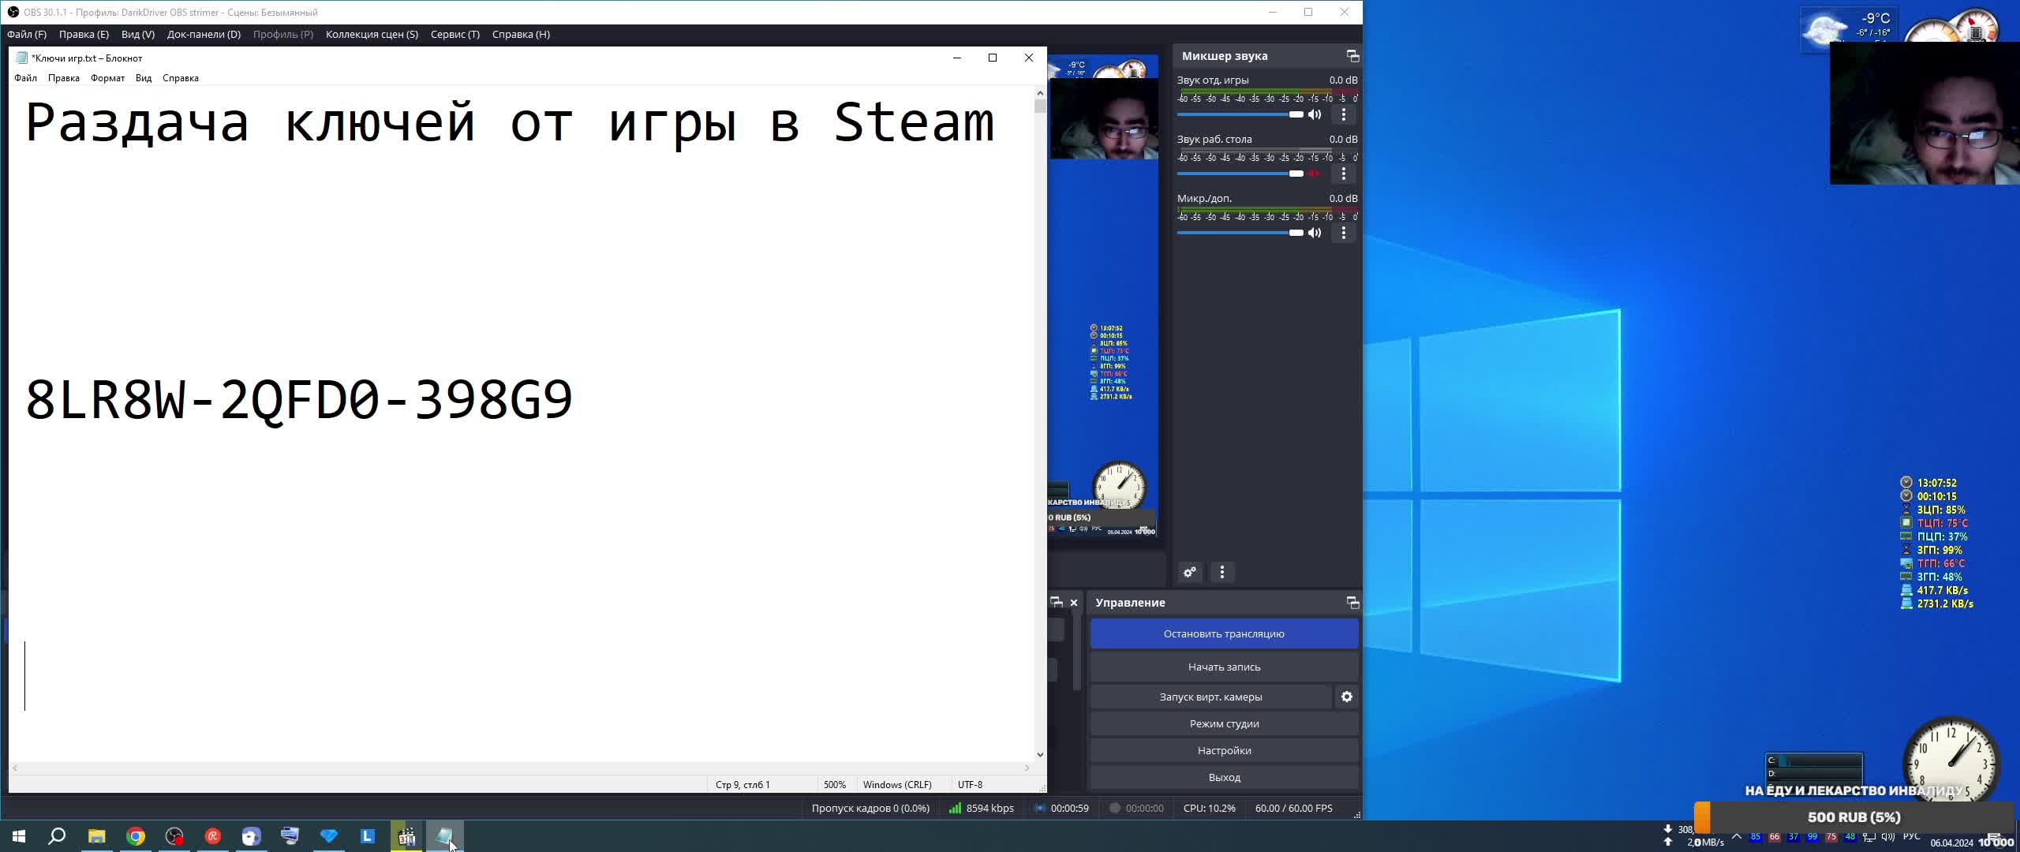Mute the Микр./доп. microphone channel
Image resolution: width=2020 pixels, height=852 pixels.
click(1315, 233)
